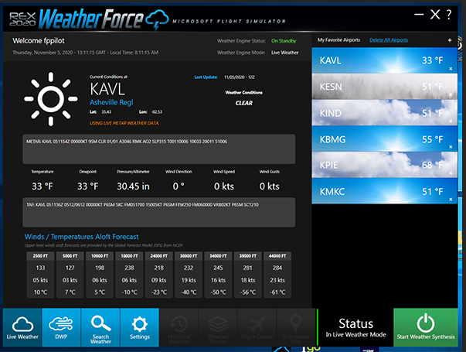Click the 34000 FT winds aloft column
The height and width of the screenshot is (352, 466).
point(218,275)
